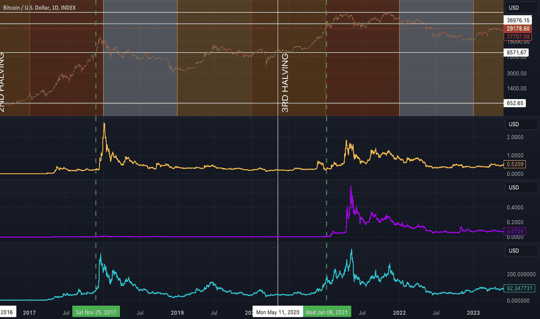This screenshot has height=319, width=540.
Task: Click the 2023 year label on time axis
Action: [473, 313]
